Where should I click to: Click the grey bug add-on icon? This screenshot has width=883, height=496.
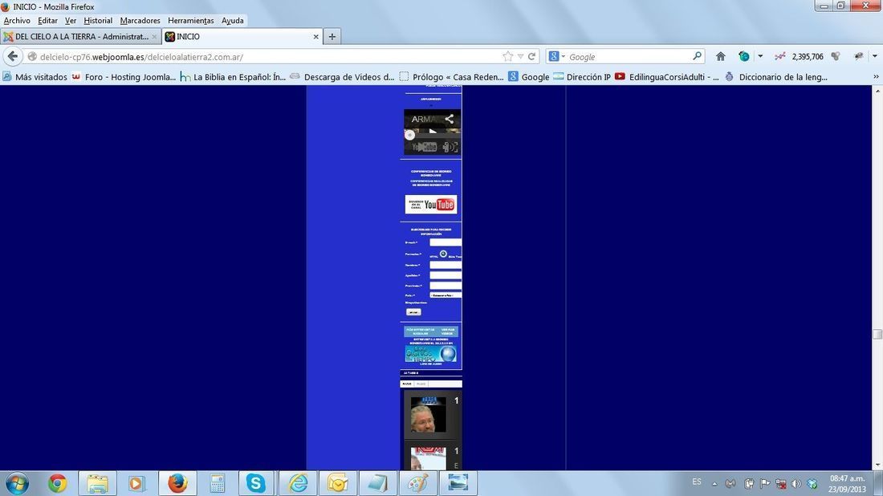tap(858, 56)
